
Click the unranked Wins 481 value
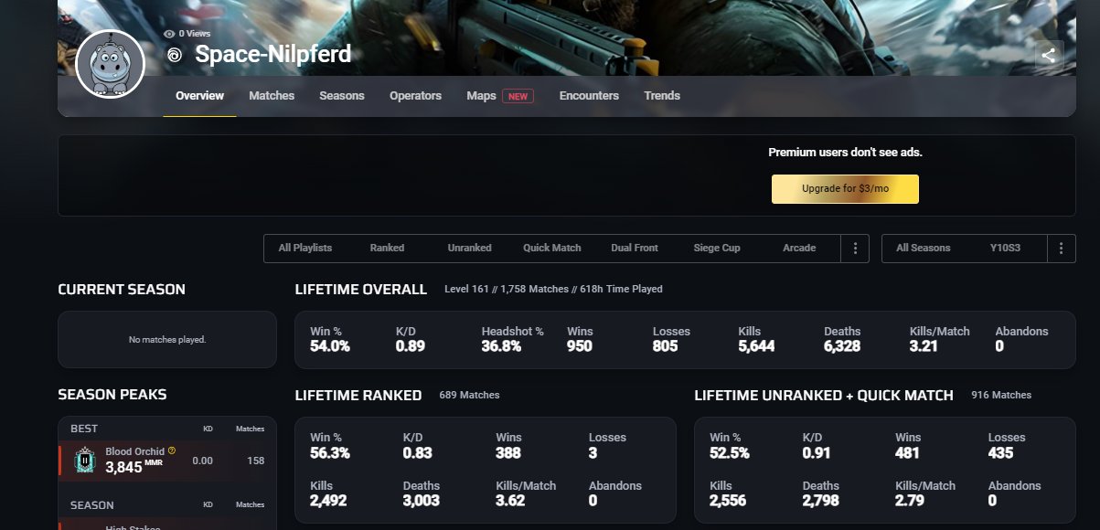point(907,452)
